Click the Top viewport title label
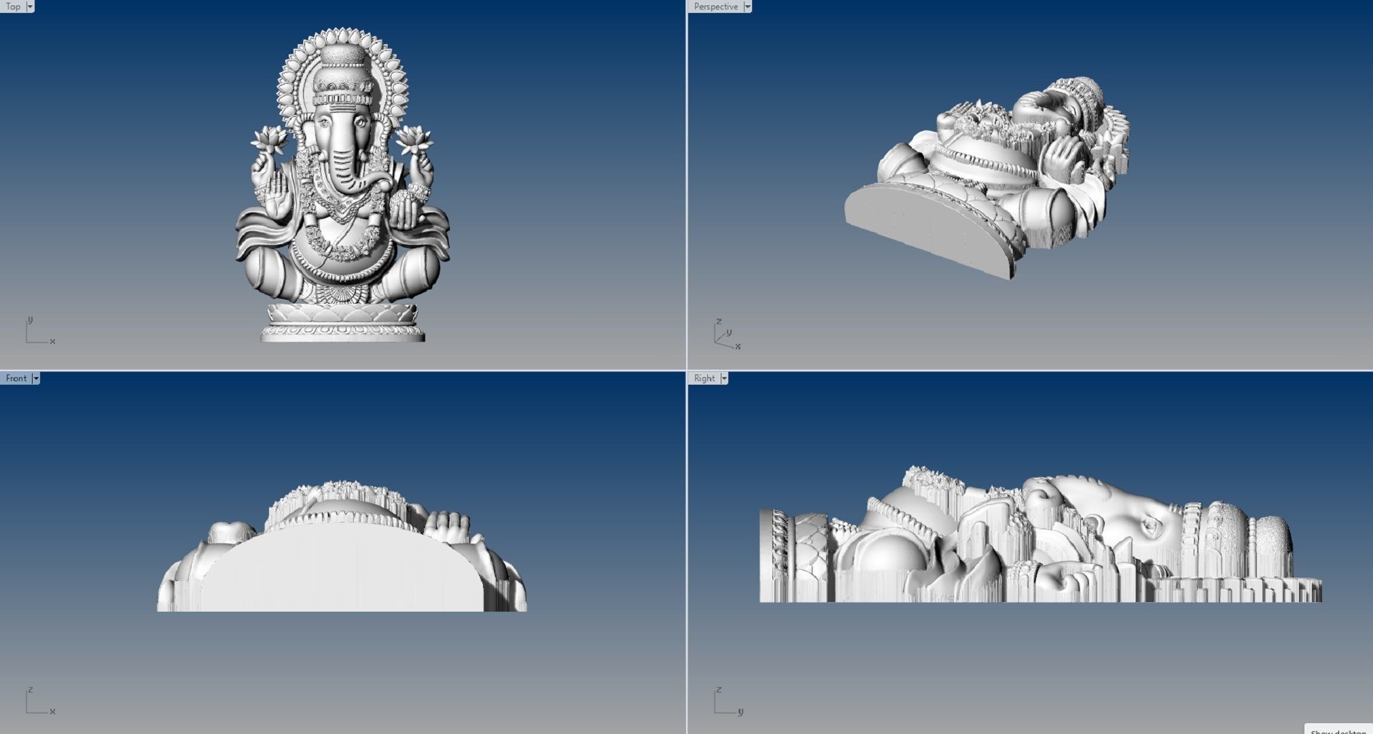Screen dimensions: 1373x734 coord(12,6)
